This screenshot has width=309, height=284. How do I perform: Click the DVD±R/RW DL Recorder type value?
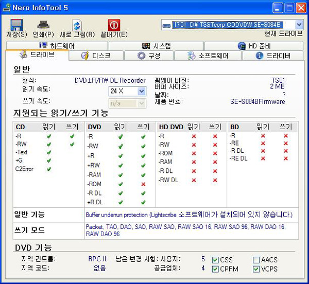110,80
